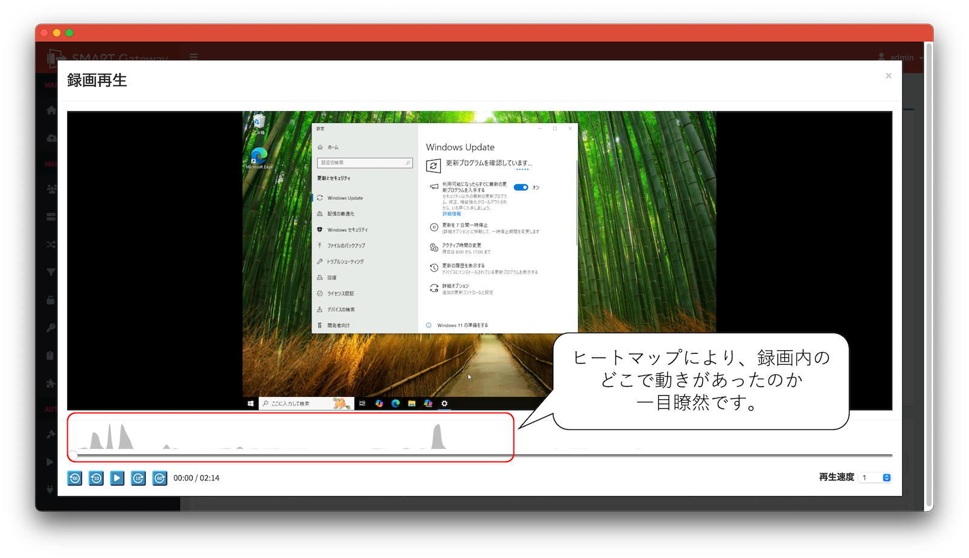
Task: Click the megaphone icon beside update toggle
Action: pyautogui.click(x=434, y=187)
